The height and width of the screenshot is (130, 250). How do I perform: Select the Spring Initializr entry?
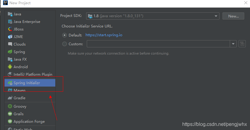30,83
